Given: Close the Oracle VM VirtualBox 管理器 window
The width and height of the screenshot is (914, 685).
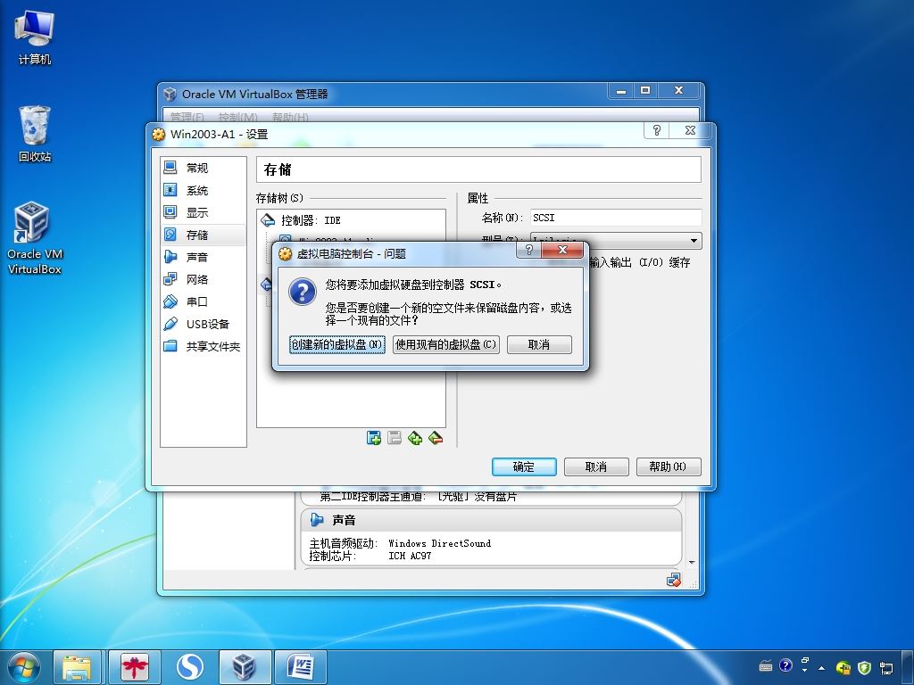Looking at the screenshot, I should 678,90.
